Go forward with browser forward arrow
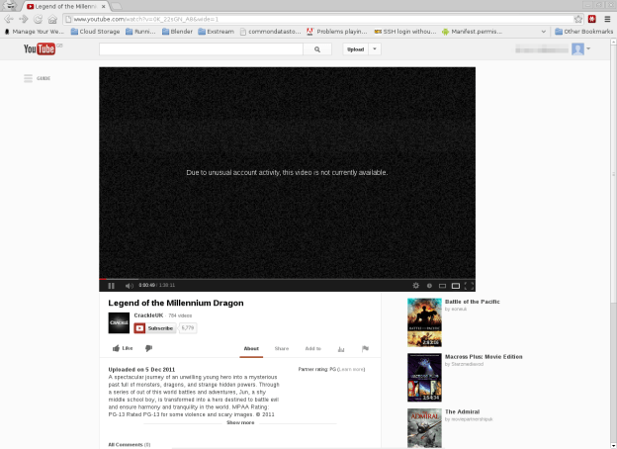This screenshot has height=449, width=617. tap(23, 19)
